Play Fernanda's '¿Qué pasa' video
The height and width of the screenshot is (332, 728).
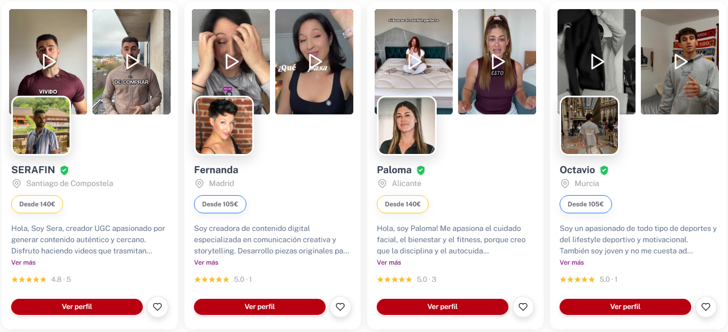point(315,61)
